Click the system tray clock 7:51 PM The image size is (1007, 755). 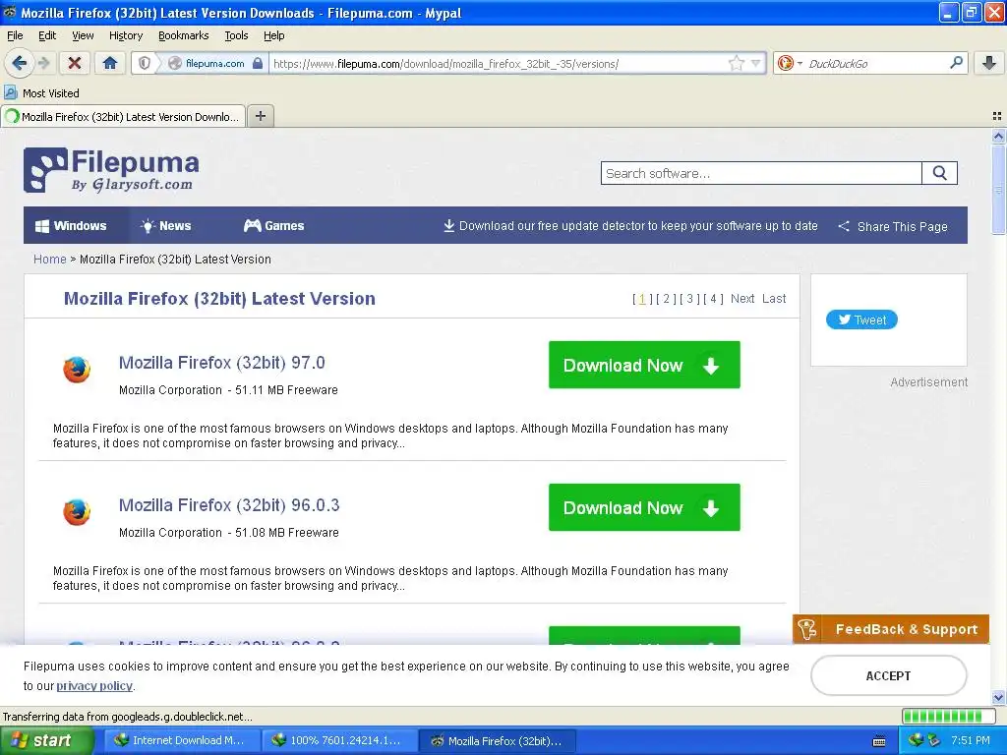(971, 740)
